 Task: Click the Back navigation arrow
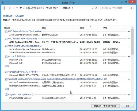(5, 8)
